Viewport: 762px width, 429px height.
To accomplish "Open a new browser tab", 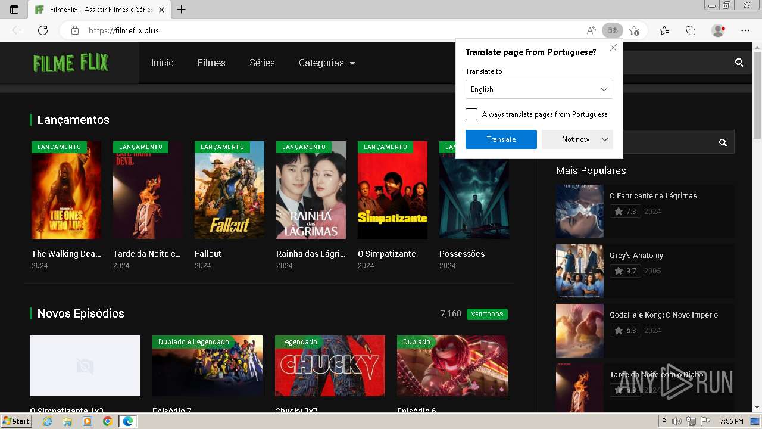I will 182,10.
